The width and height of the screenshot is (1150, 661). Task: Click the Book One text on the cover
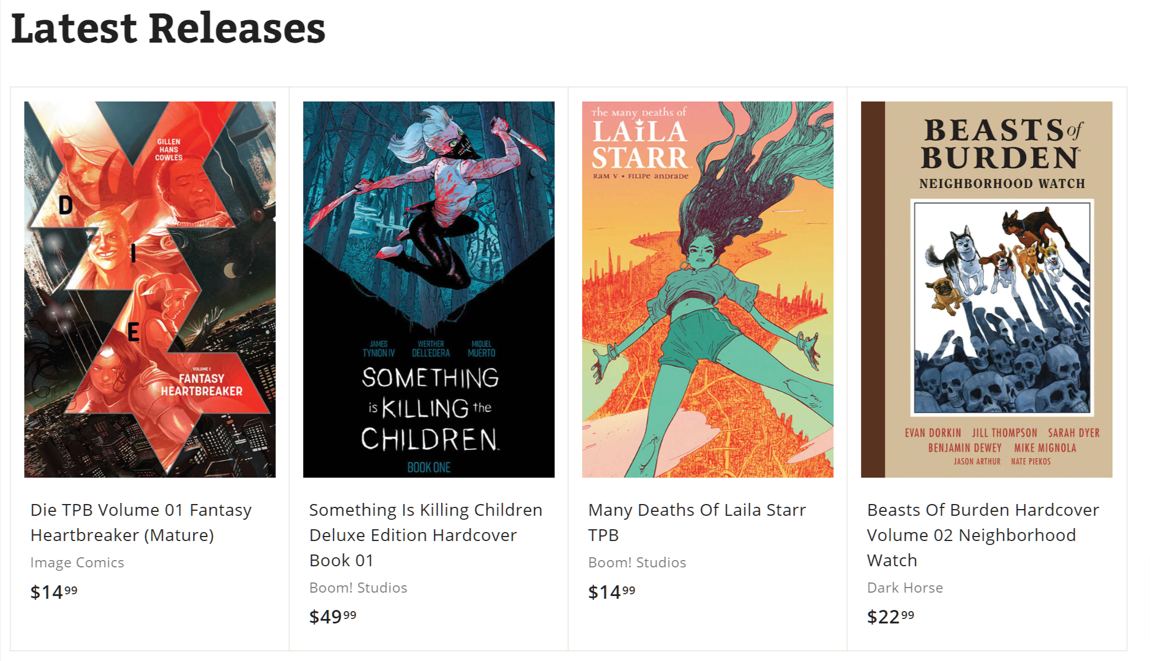click(429, 467)
